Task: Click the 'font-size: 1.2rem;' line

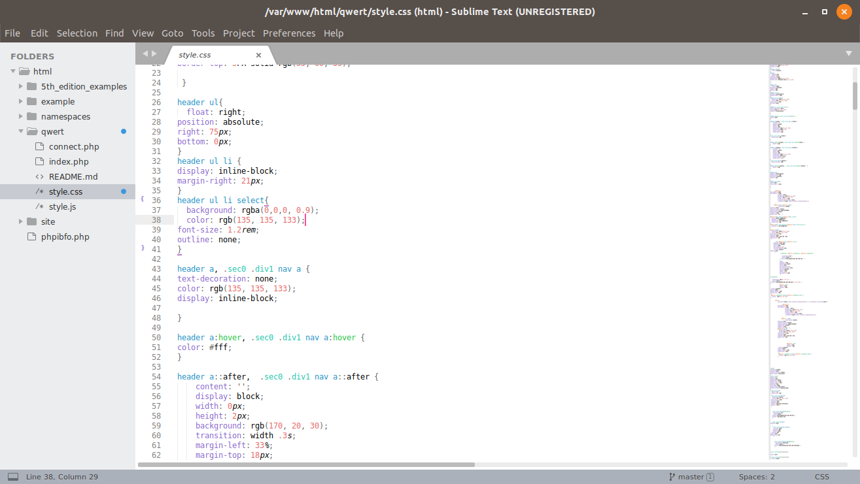Action: tap(218, 230)
